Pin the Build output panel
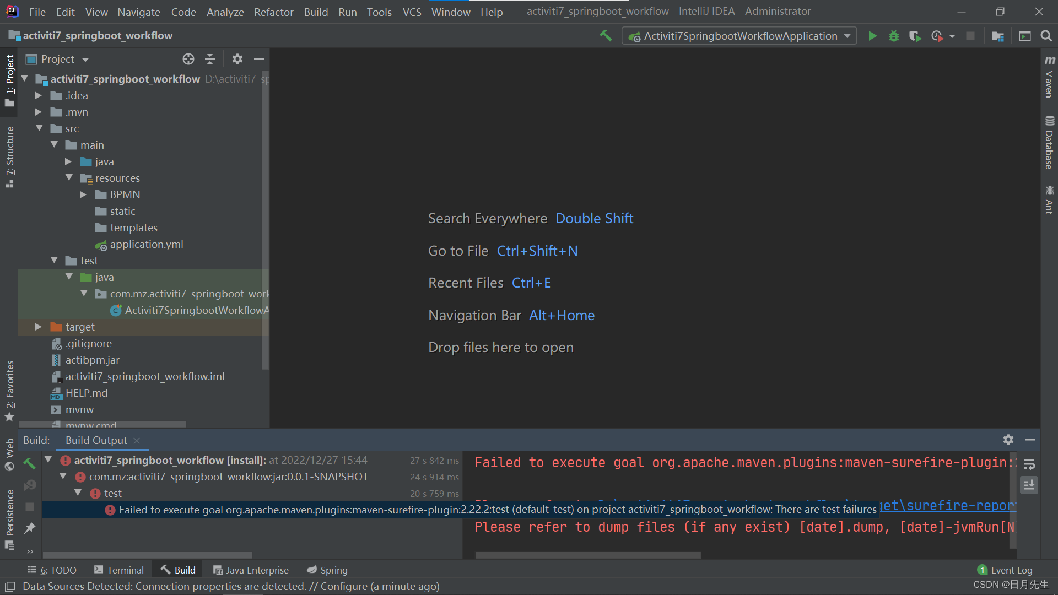The image size is (1058, 595). (30, 528)
